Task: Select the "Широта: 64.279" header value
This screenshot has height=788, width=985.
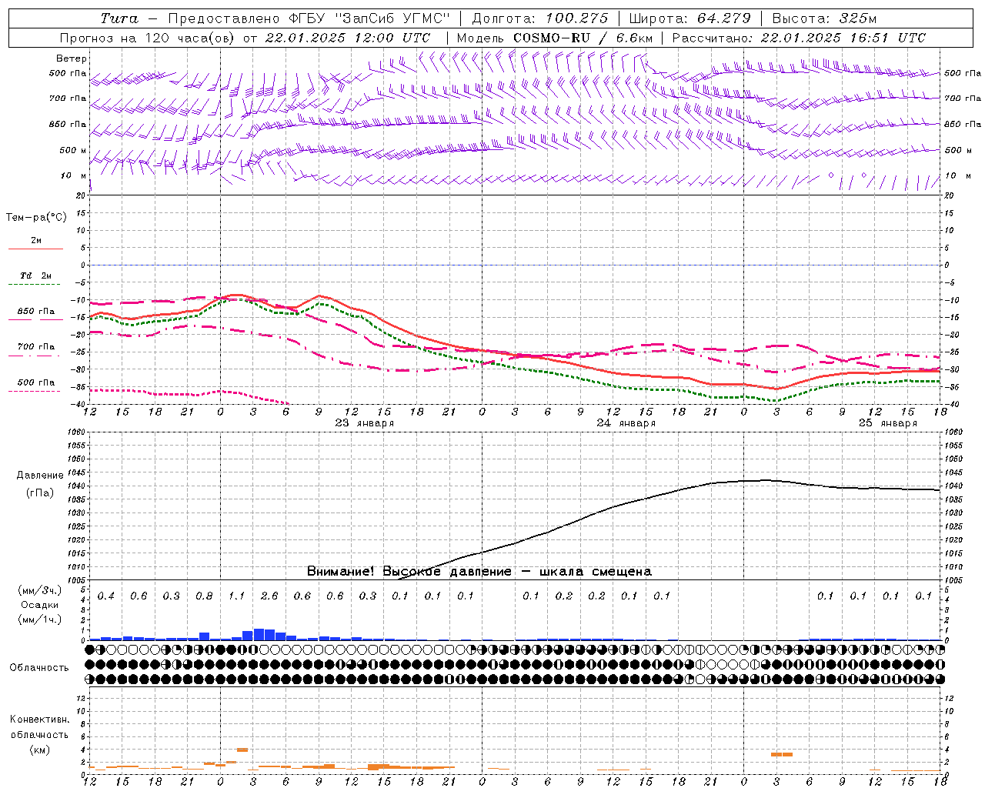Action: tap(689, 18)
